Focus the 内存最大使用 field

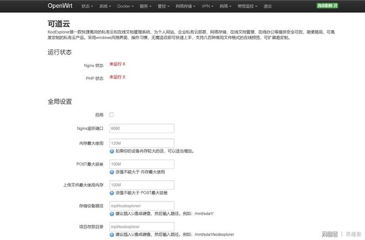click(x=142, y=143)
